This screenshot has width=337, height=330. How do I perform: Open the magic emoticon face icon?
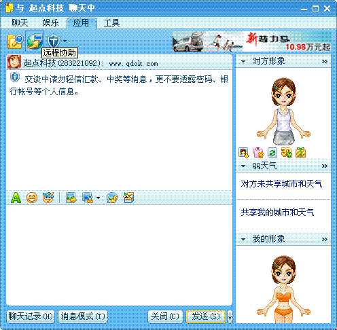pos(48,198)
